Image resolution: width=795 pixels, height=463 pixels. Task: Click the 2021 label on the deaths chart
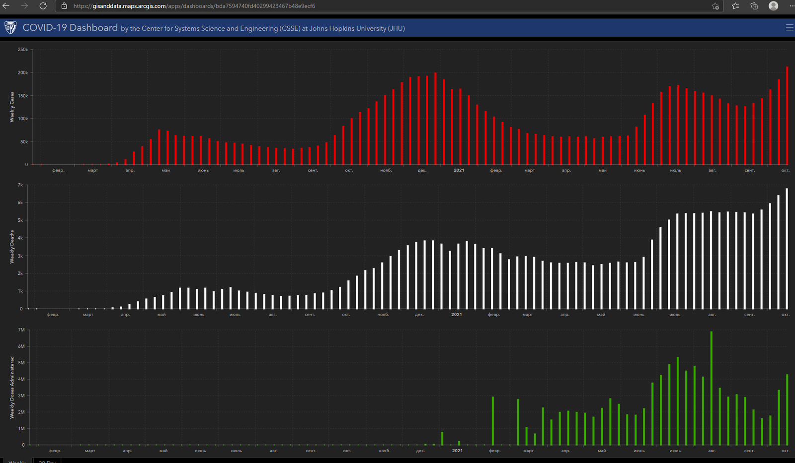pos(457,315)
